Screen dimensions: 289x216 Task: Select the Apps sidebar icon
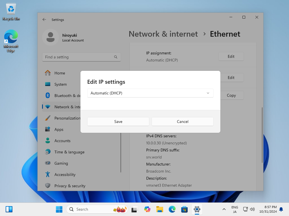click(x=48, y=129)
